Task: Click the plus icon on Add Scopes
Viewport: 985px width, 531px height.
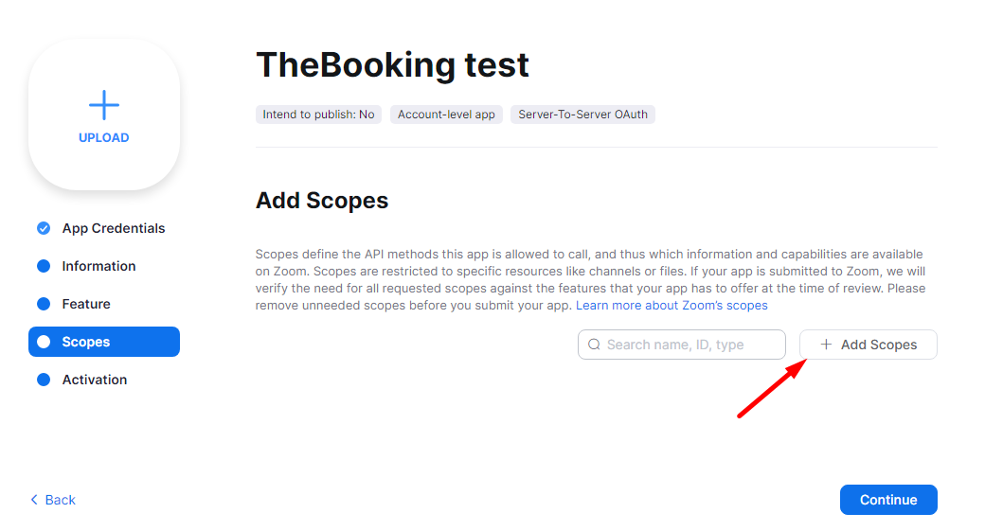Action: click(x=826, y=345)
